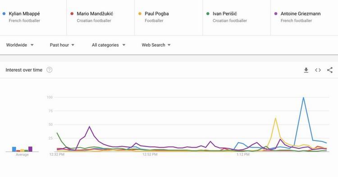The height and width of the screenshot is (177, 338).
Task: Expand the All categories dropdown
Action: (x=109, y=45)
